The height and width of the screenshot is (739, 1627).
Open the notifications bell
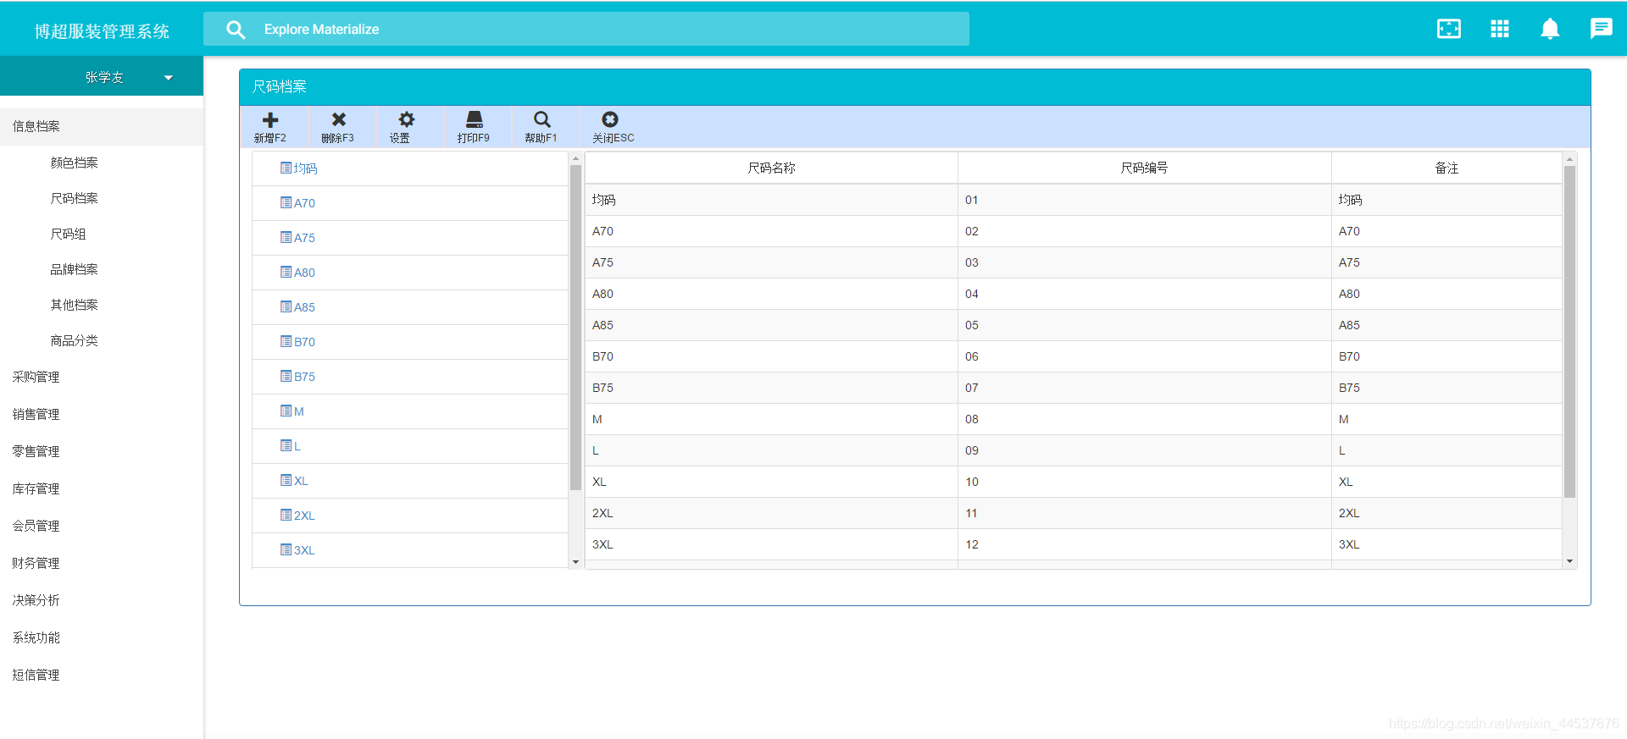pos(1550,29)
